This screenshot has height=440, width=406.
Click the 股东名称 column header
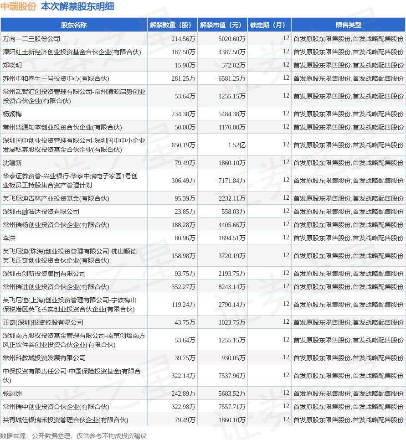pos(74,25)
